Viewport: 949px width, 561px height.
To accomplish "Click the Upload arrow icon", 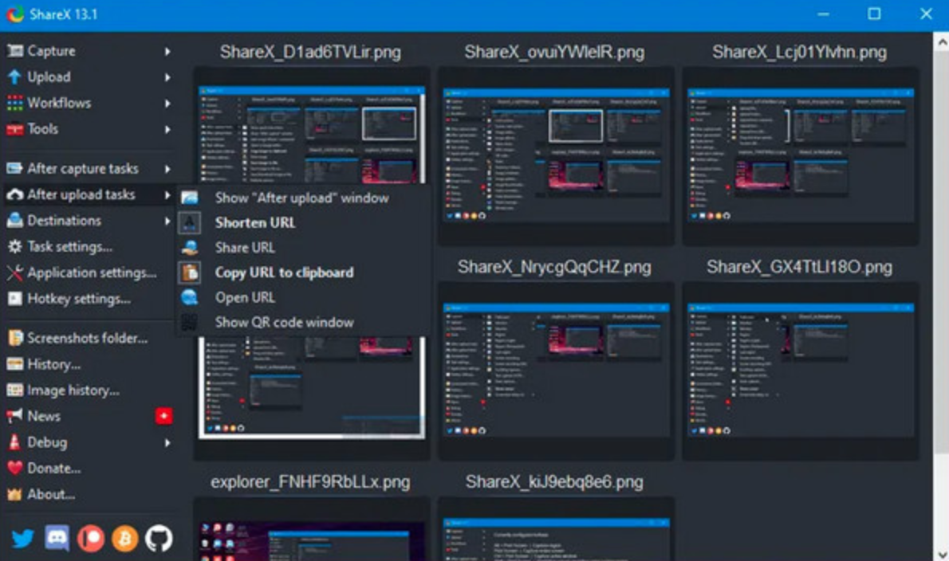I will [14, 76].
